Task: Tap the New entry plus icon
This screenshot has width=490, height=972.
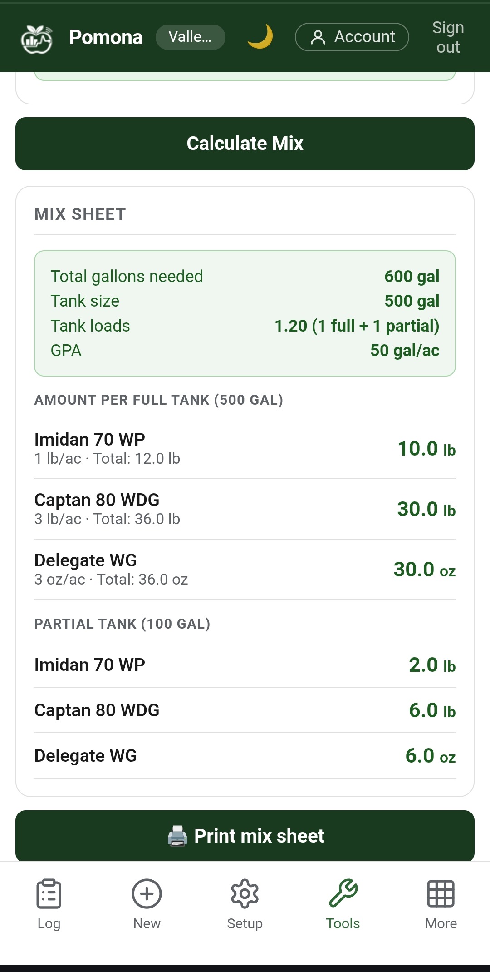Action: coord(147,893)
